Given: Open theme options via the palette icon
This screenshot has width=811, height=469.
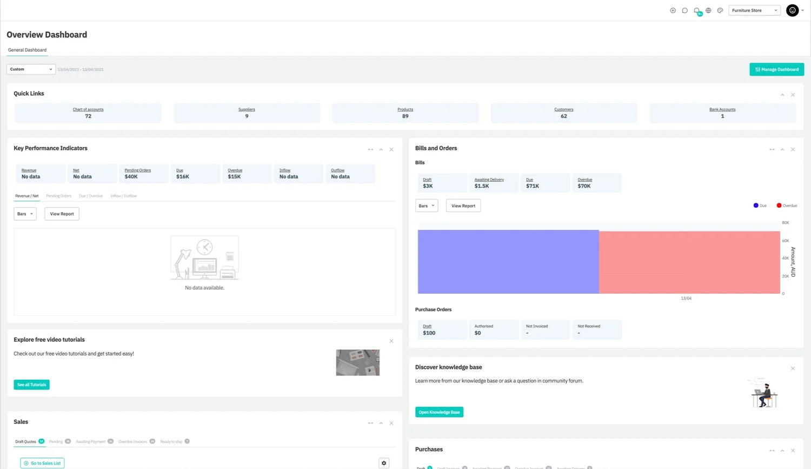Looking at the screenshot, I should click(x=720, y=10).
